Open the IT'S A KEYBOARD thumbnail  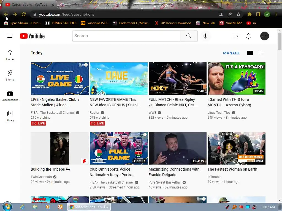coord(237,78)
